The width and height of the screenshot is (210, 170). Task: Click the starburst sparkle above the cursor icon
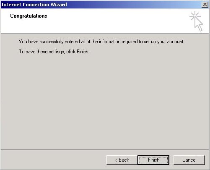[195, 16]
